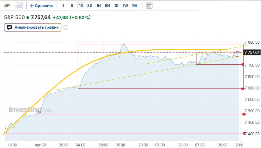Select the 1W timeframe

125,6
